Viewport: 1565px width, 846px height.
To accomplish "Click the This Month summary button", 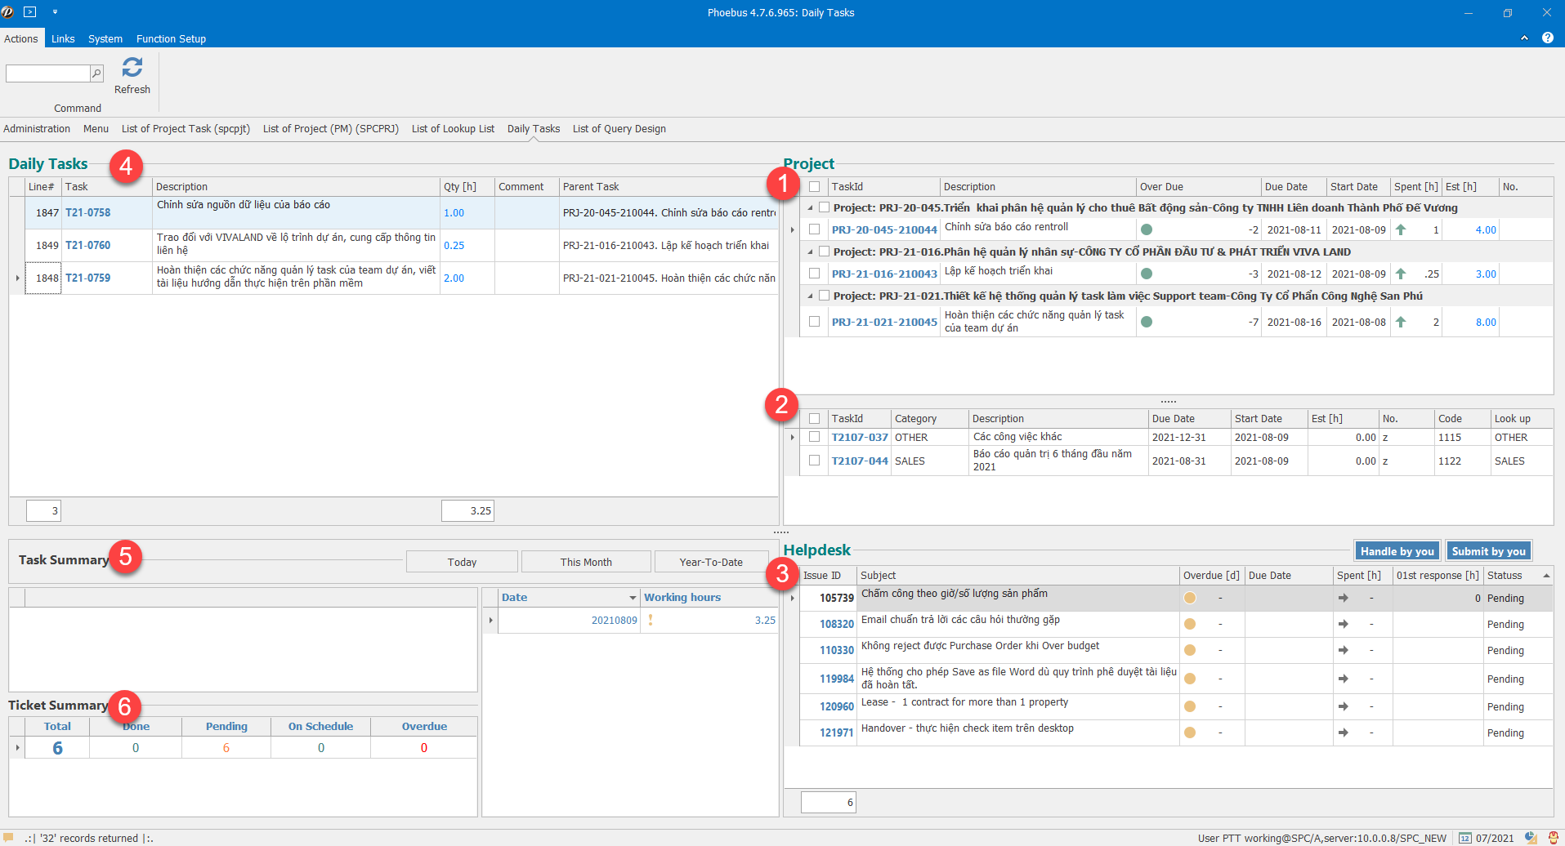I will (x=586, y=562).
